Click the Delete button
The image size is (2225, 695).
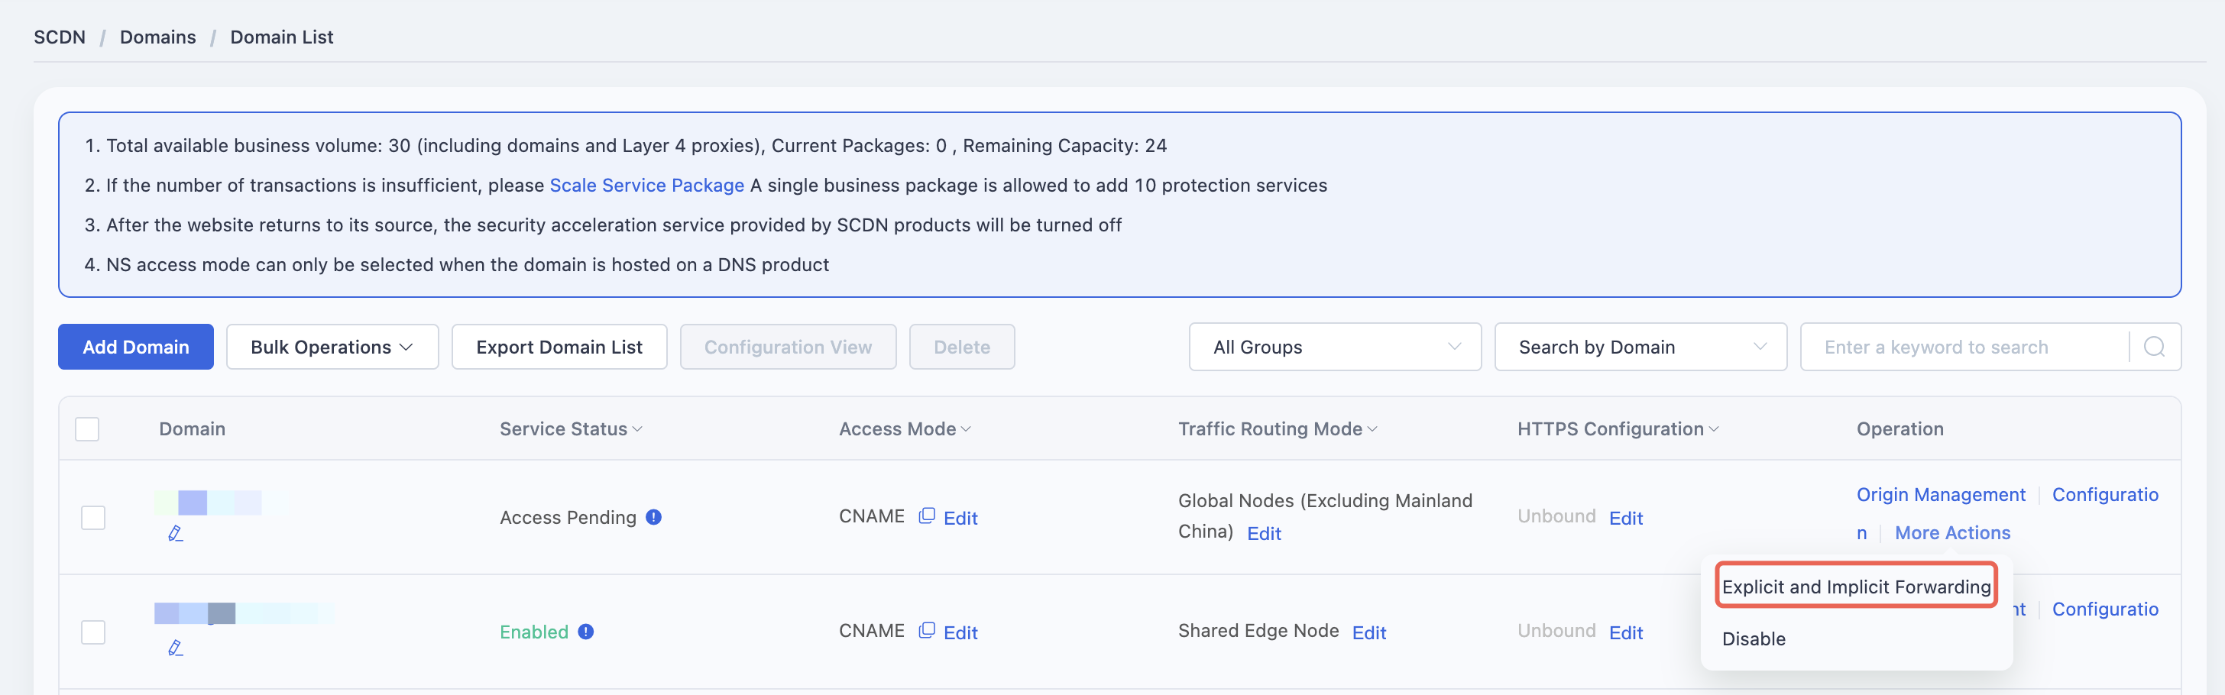click(961, 347)
